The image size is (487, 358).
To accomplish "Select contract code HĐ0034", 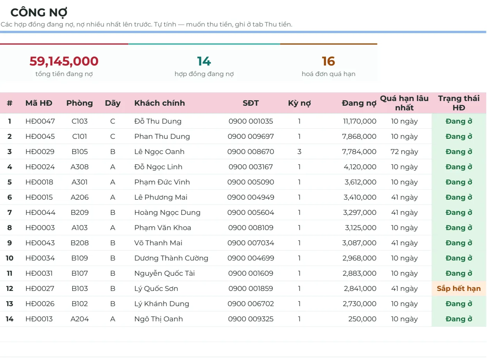I will (x=40, y=258).
